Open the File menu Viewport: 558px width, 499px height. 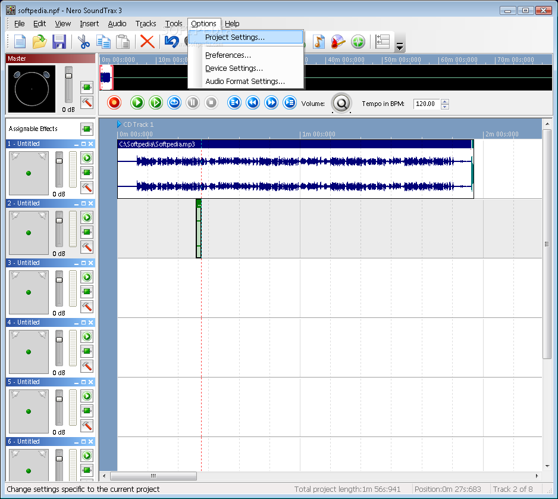point(19,23)
